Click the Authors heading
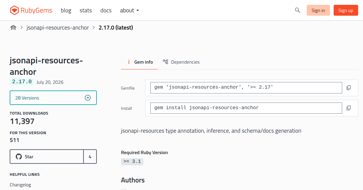Image resolution: width=363 pixels, height=190 pixels. [x=133, y=180]
